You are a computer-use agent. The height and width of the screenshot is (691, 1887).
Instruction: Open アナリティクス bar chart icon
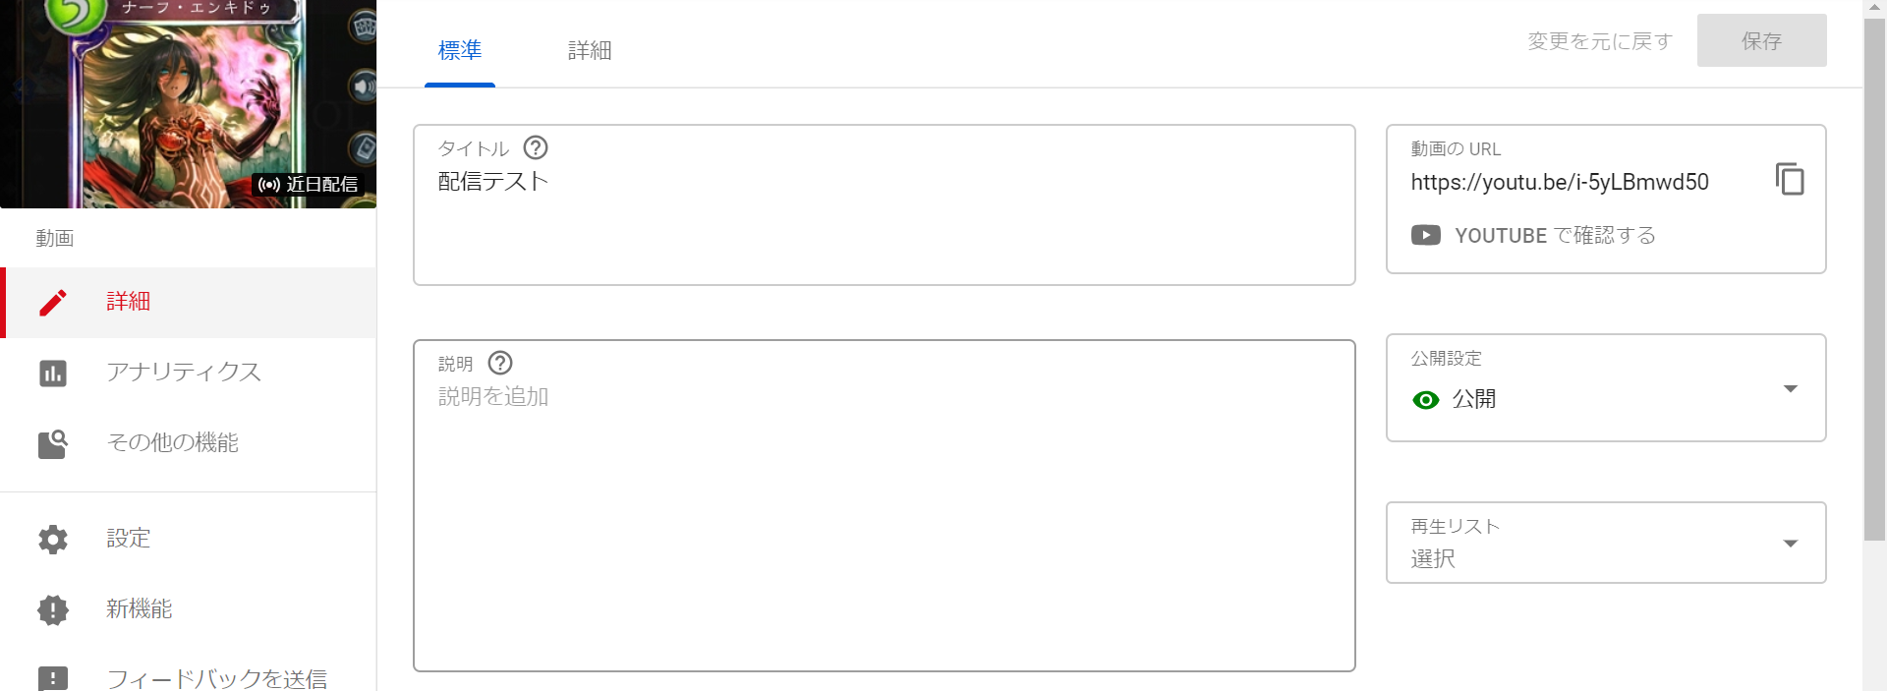[x=53, y=374]
